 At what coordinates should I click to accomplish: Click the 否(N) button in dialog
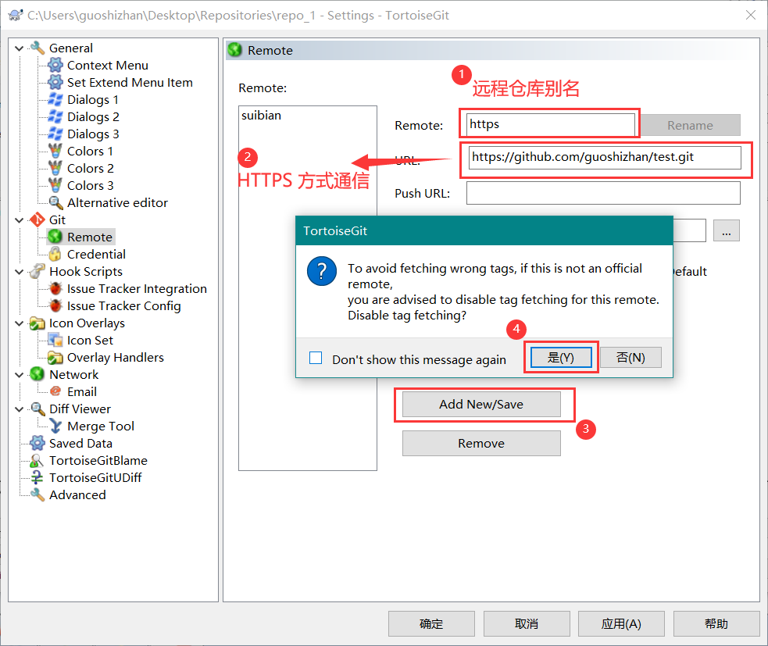coord(630,358)
